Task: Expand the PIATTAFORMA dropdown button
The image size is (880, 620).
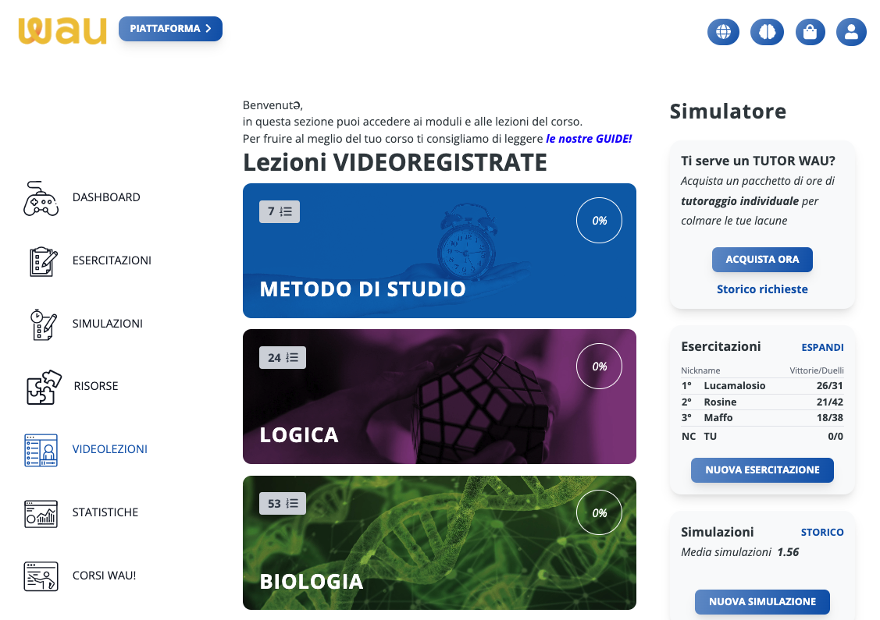Action: coord(170,29)
